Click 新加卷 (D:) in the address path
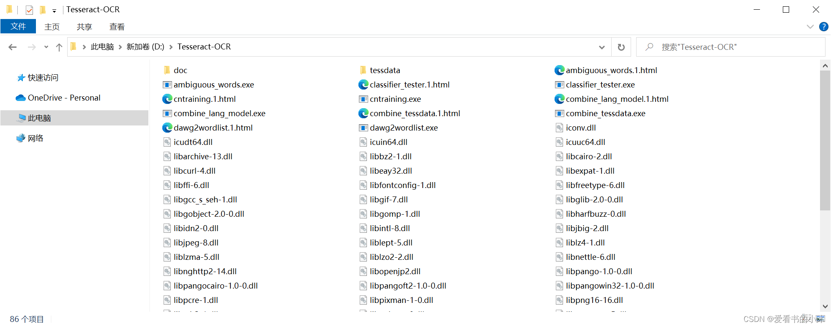 (x=145, y=47)
